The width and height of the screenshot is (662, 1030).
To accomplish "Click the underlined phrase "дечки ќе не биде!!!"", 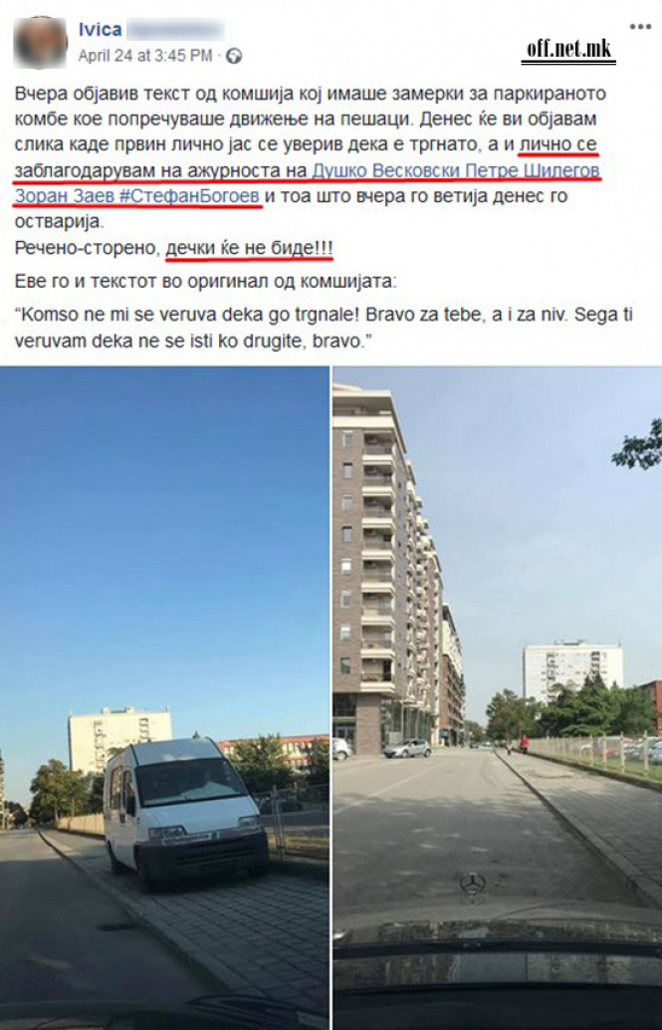I will point(249,250).
